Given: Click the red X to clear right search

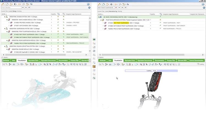Looking at the screenshot, I should tap(116, 8).
